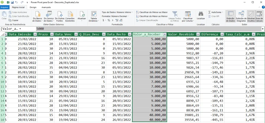Select row 9 header
This screenshot has width=265, height=123.
pos(3,77)
